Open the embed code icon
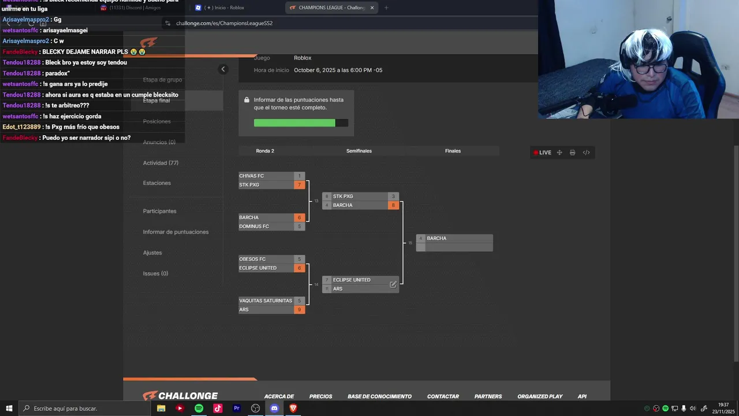The image size is (739, 416). click(586, 153)
